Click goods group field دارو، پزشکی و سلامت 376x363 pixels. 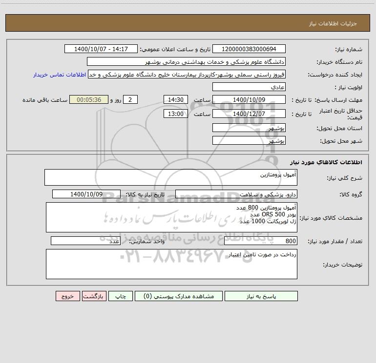tap(236, 194)
